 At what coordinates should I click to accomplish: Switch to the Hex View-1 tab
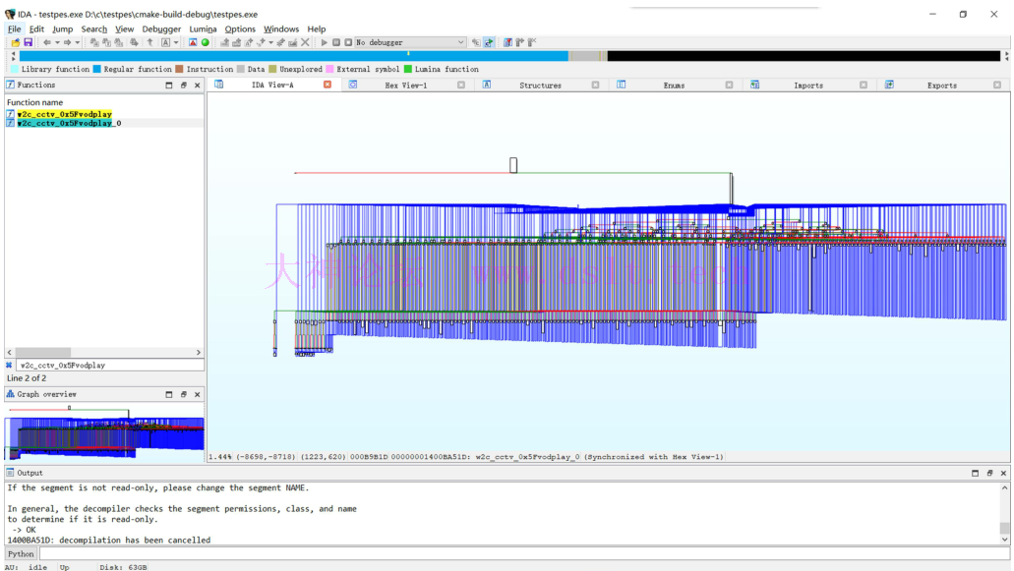click(x=406, y=86)
